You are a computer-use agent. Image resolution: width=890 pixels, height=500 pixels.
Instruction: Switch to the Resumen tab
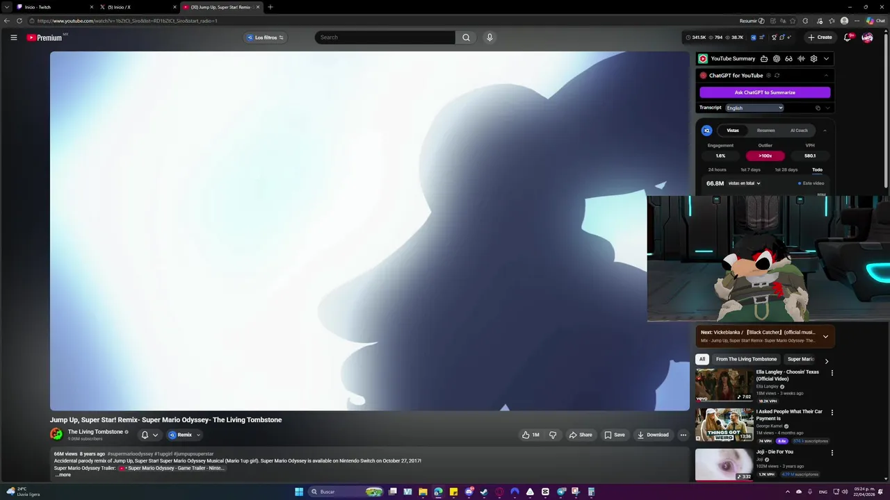point(766,131)
